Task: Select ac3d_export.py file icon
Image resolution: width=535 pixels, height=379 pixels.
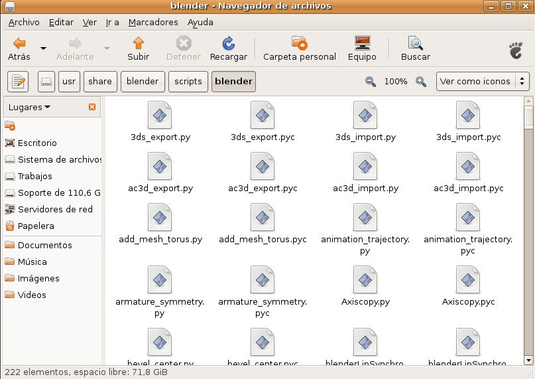Action: point(160,166)
